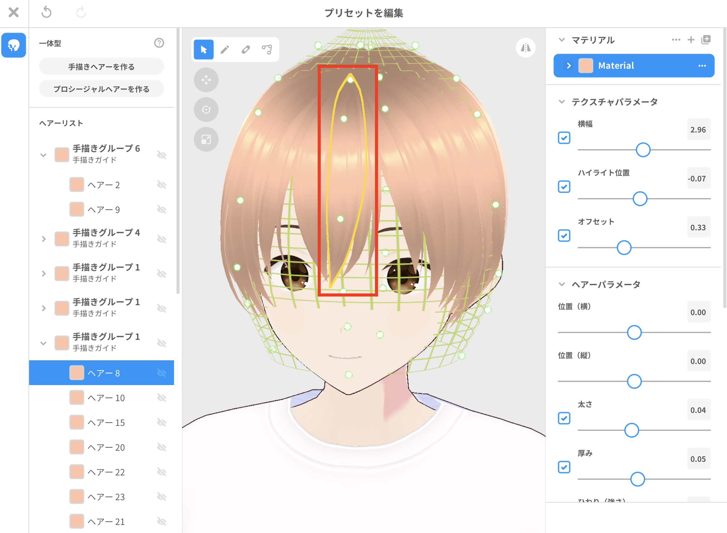The image size is (727, 533).
Task: Click the 太さ value field 0.04
Action: pos(699,410)
